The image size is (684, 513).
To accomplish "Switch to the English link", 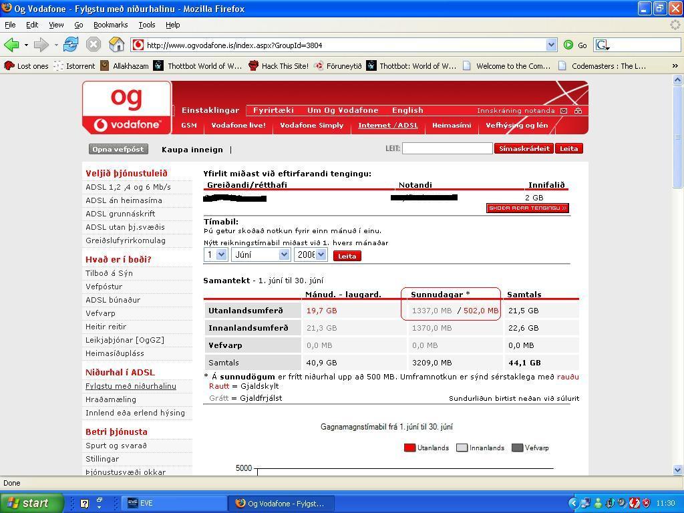I will (x=407, y=110).
